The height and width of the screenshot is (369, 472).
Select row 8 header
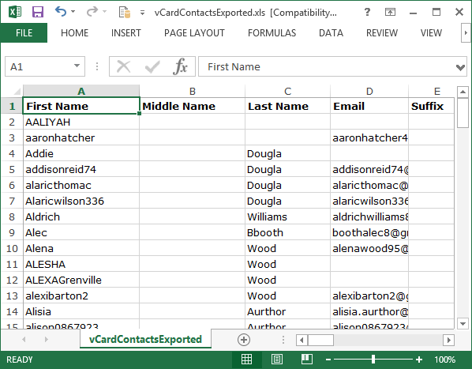(12, 217)
